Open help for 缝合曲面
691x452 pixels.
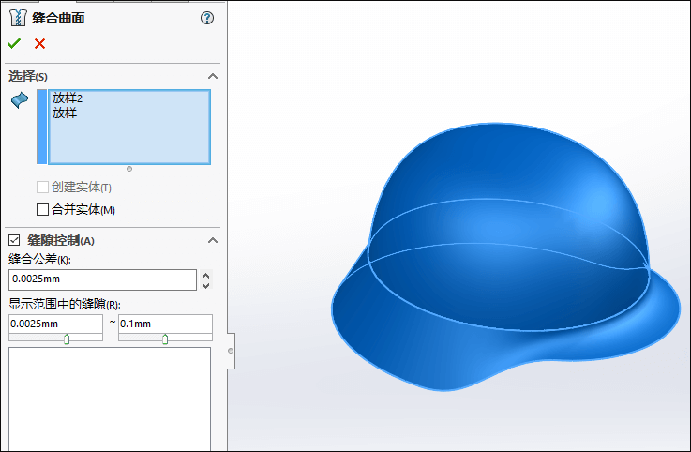[207, 18]
